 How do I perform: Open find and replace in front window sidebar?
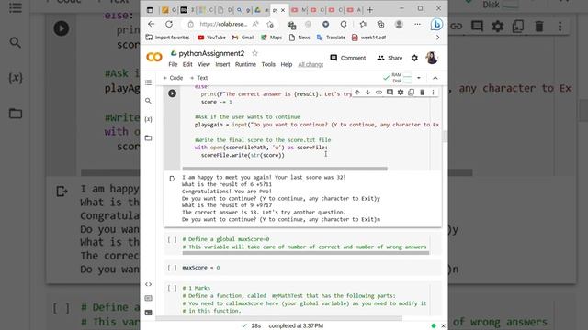pos(149,101)
